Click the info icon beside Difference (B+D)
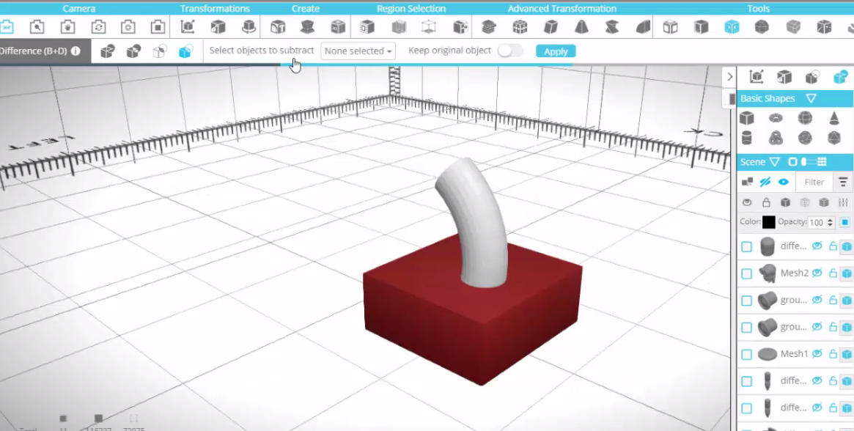Image resolution: width=854 pixels, height=431 pixels. [76, 51]
